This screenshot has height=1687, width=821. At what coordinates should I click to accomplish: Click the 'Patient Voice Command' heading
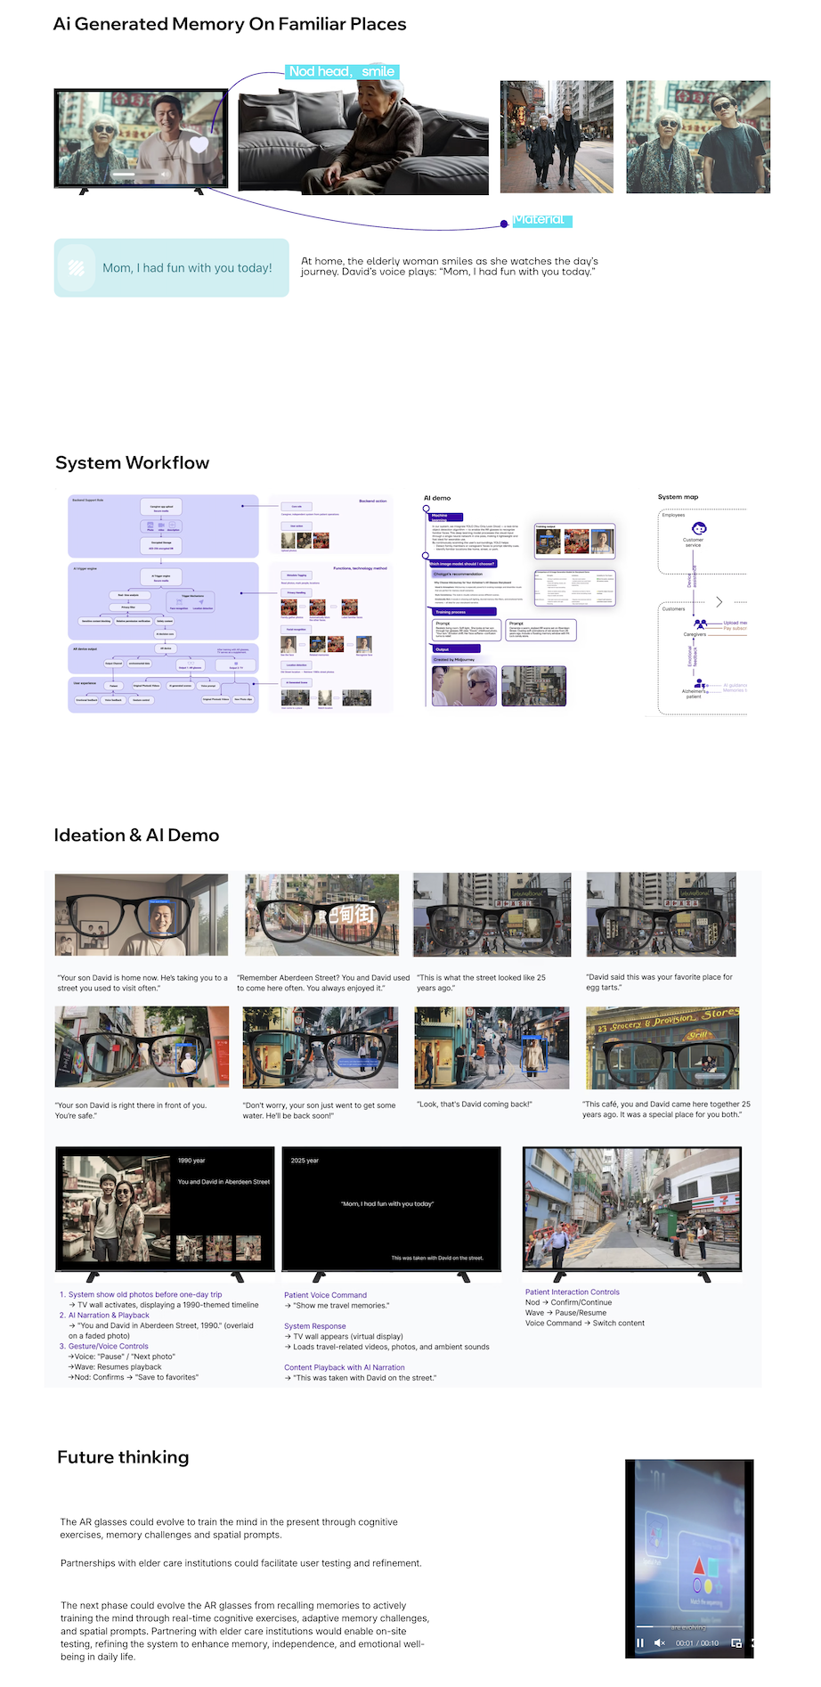pyautogui.click(x=325, y=1295)
